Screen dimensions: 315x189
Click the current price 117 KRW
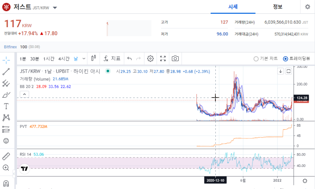coord(18,24)
